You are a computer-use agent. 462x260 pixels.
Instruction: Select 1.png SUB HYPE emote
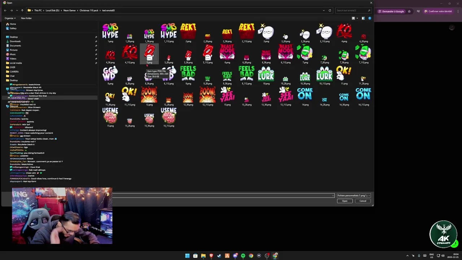point(110,33)
